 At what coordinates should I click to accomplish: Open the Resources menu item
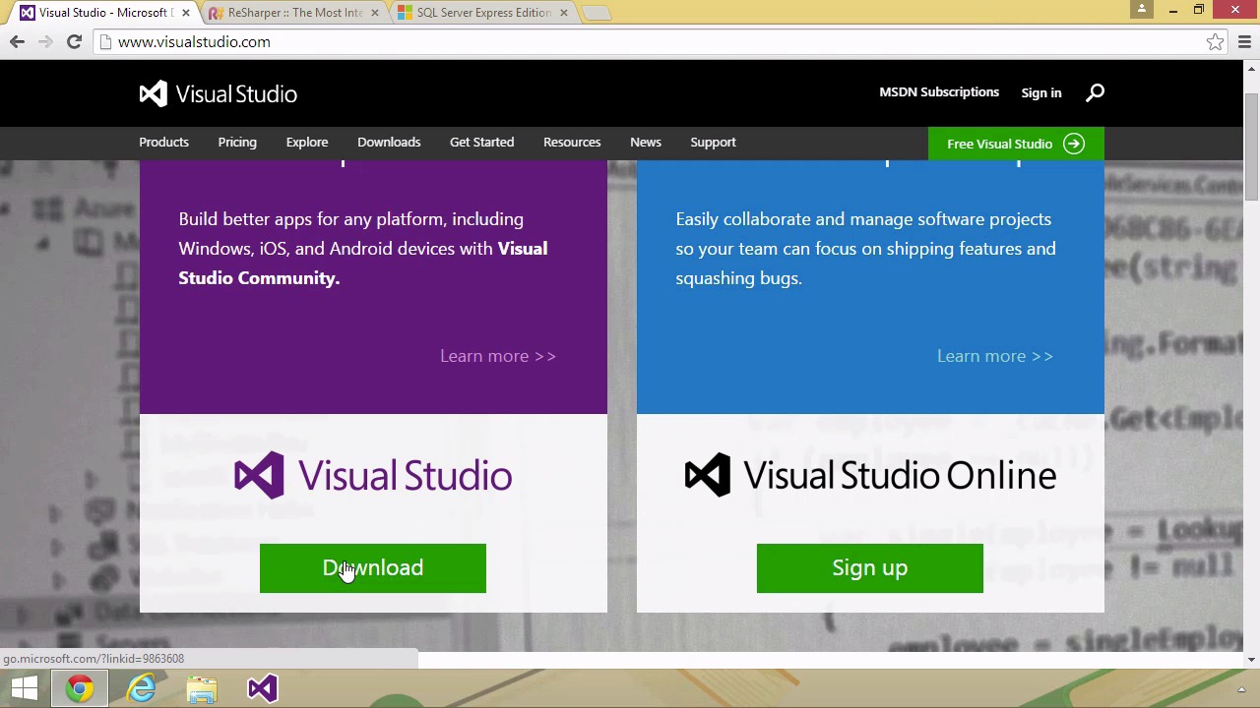coord(572,143)
